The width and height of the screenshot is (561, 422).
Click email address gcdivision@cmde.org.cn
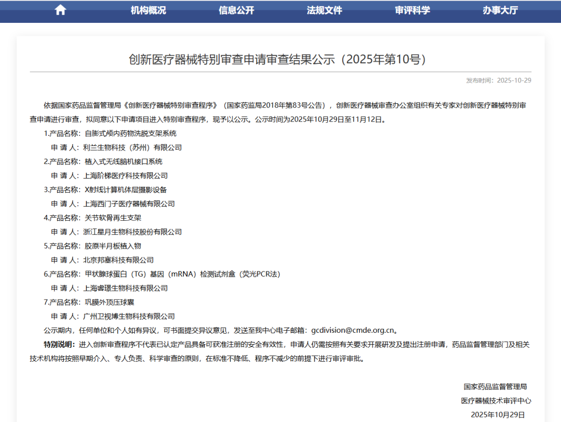coord(353,330)
